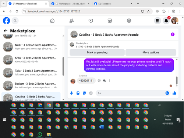Go to the Home feed icon
Screen dimensions: 184x138
(x=52, y=21)
